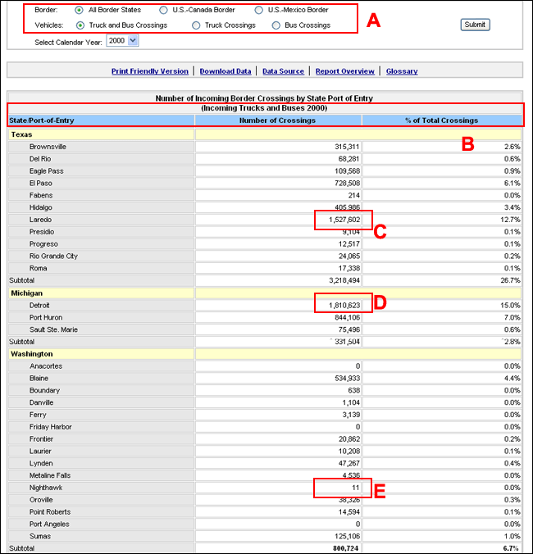Choose the Truck Crossings radio button
Screen dimensions: 533x554
coord(196,25)
